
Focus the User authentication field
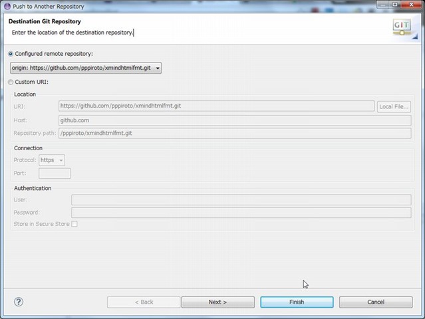pyautogui.click(x=241, y=200)
